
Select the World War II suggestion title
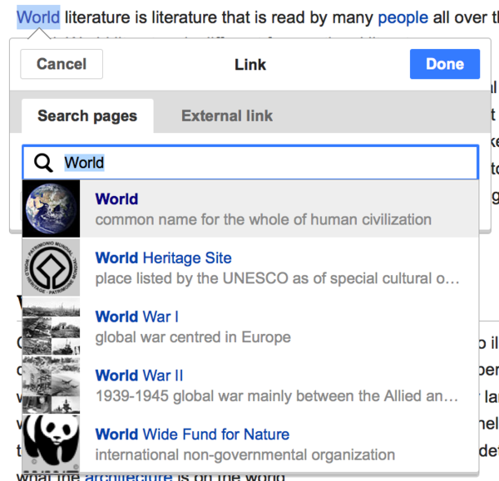coord(139,375)
